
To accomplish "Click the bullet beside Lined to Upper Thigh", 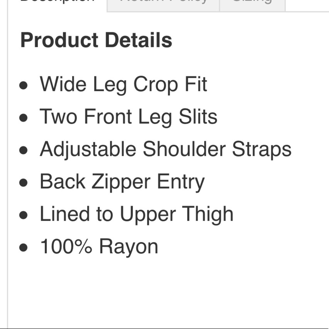I will [x=23, y=215].
